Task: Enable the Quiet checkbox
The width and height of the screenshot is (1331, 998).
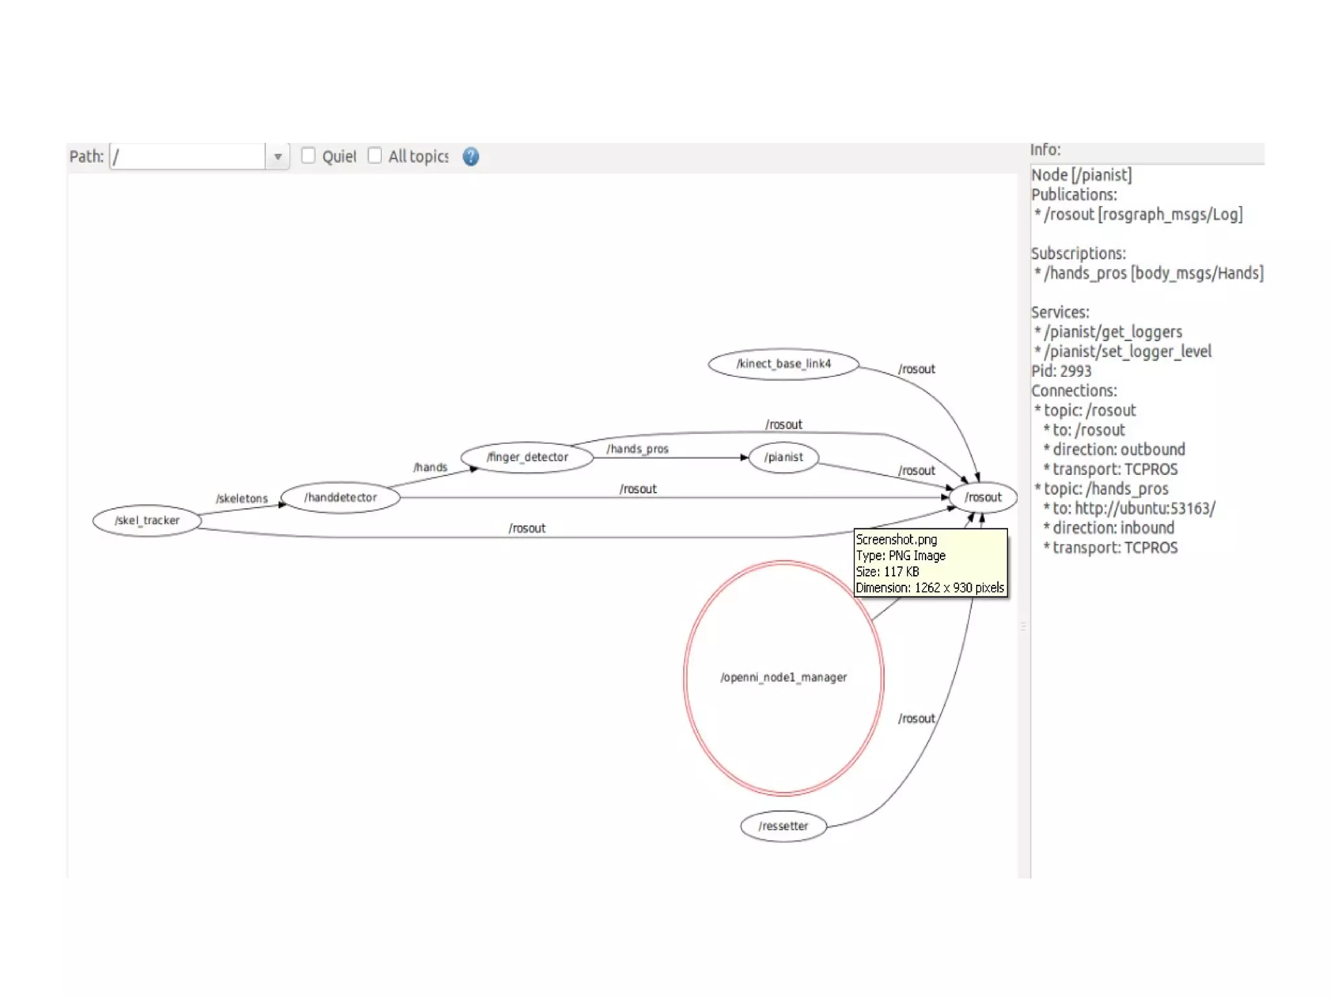Action: pyautogui.click(x=309, y=156)
